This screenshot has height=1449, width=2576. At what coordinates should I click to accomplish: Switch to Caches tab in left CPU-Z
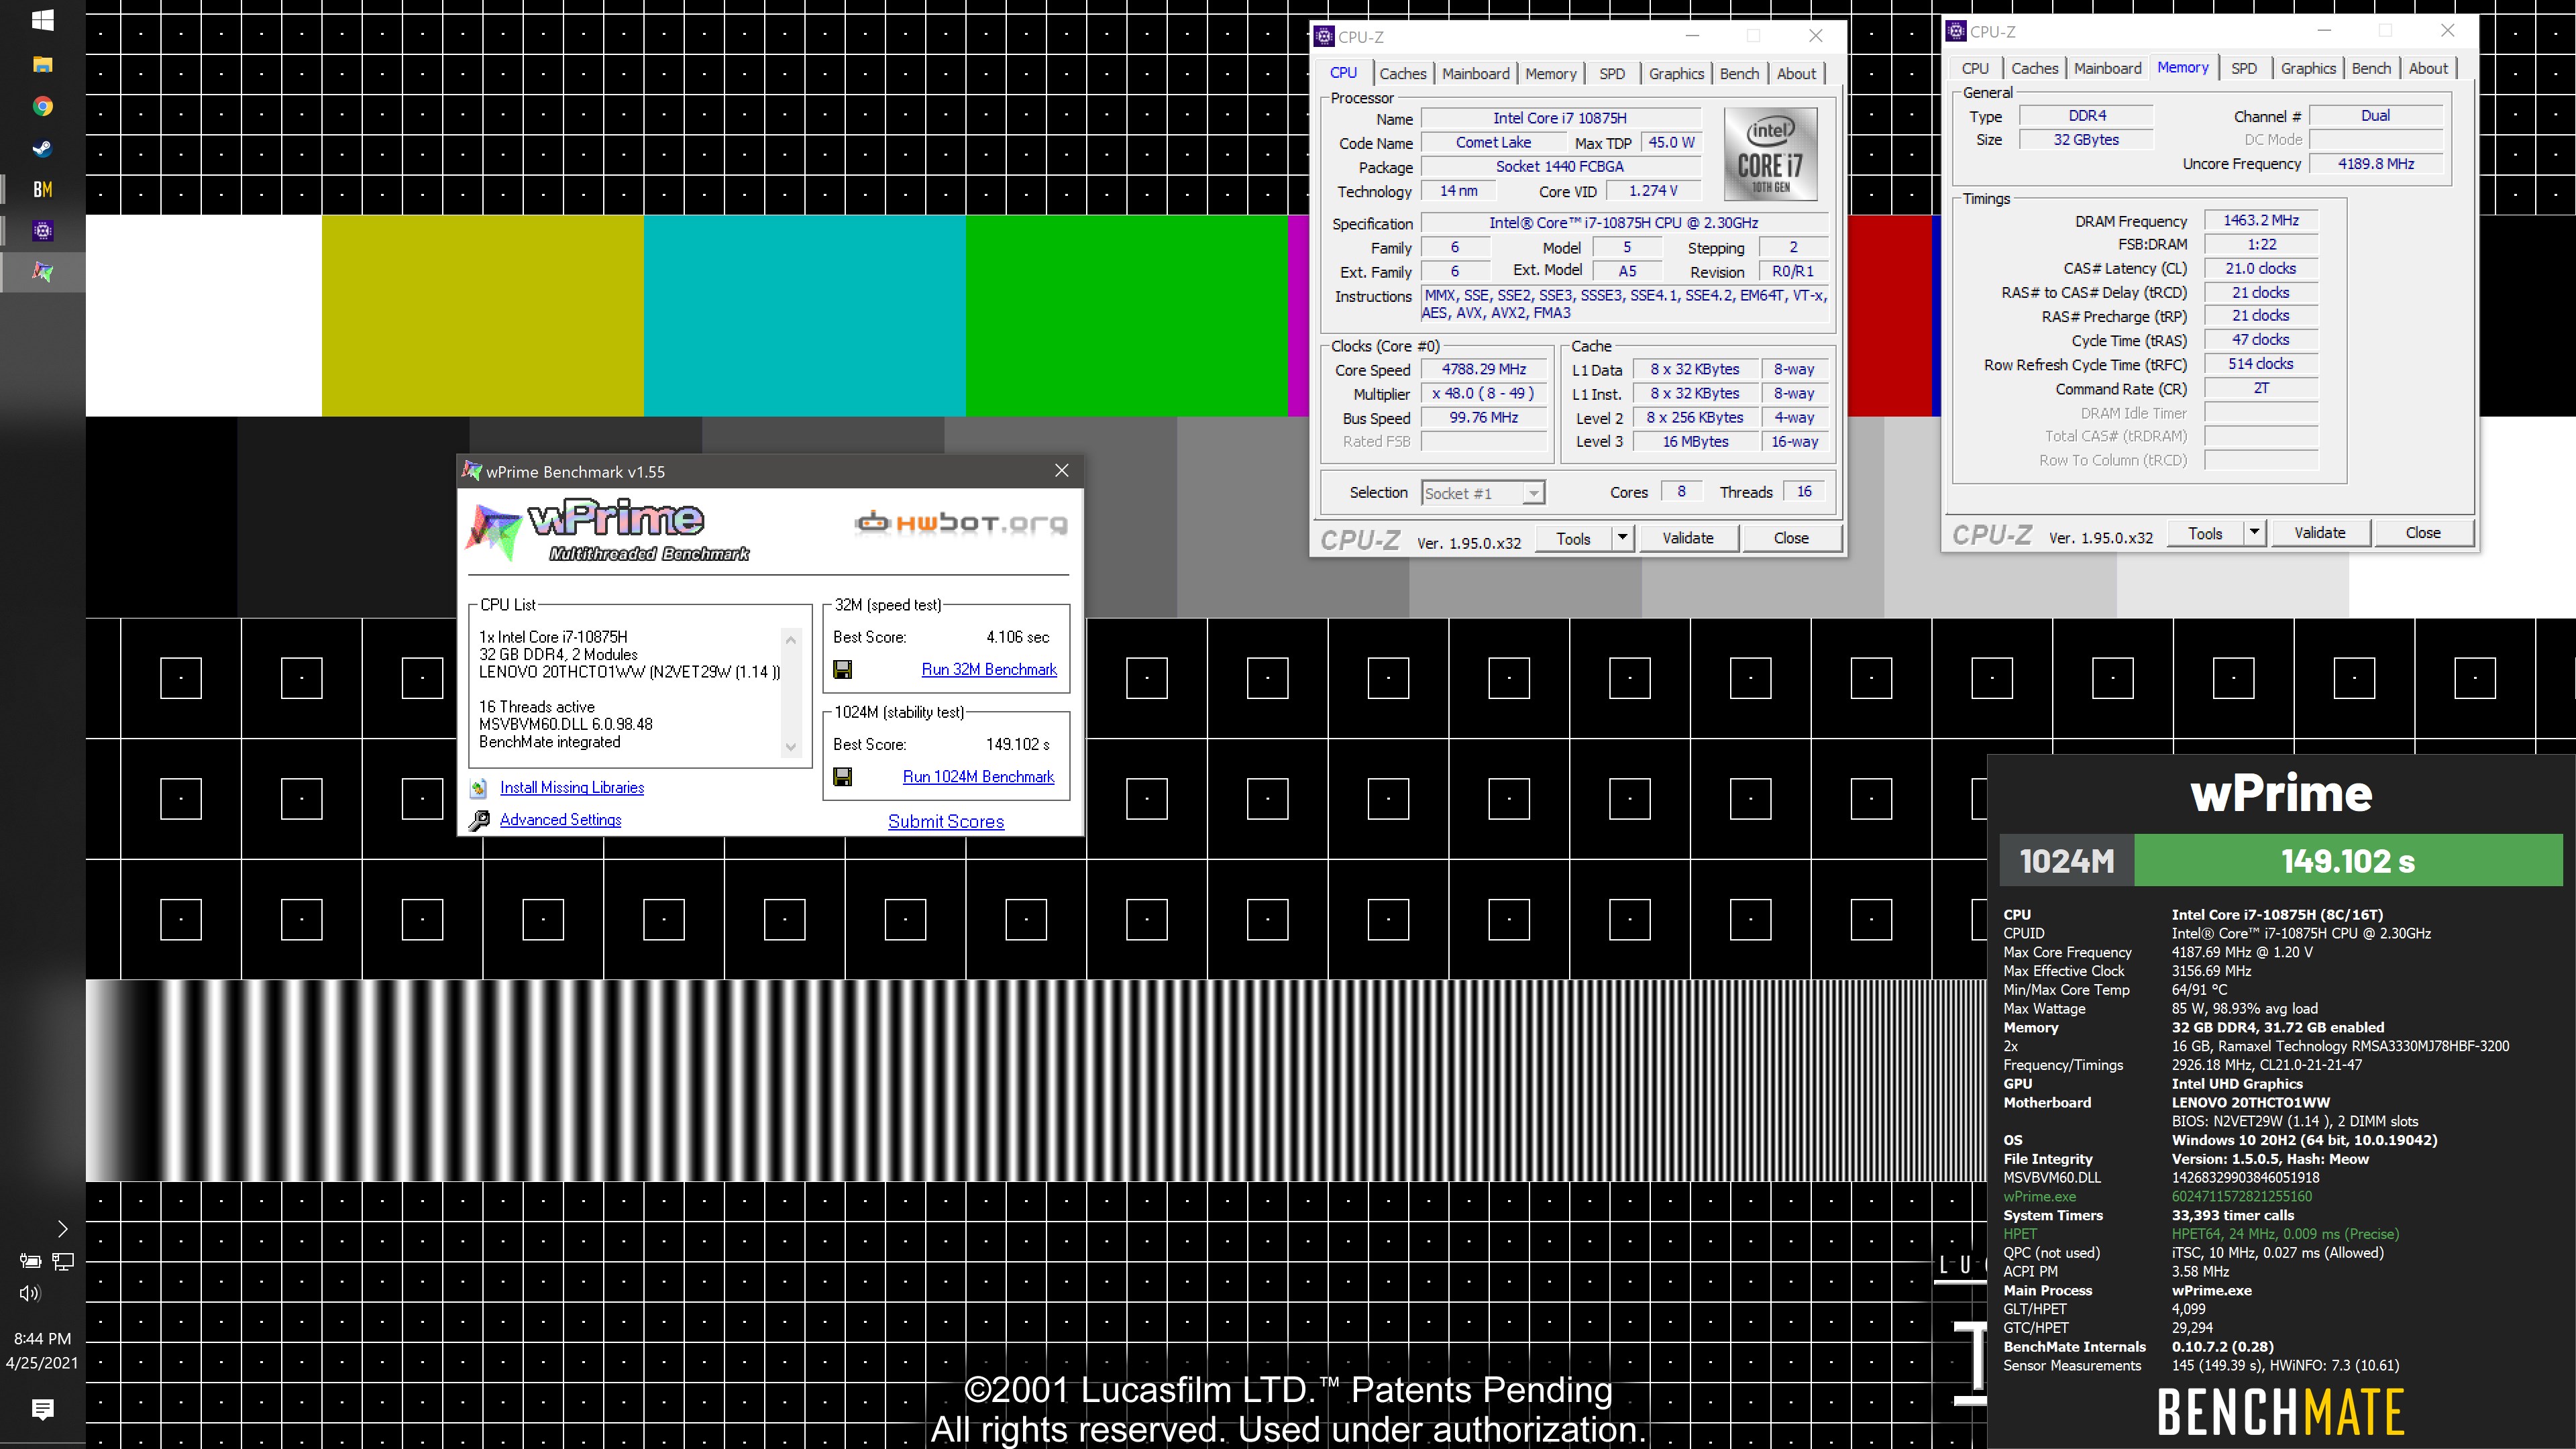point(1402,73)
